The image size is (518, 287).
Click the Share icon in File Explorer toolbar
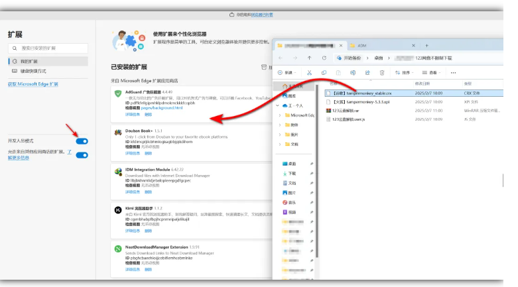click(367, 73)
